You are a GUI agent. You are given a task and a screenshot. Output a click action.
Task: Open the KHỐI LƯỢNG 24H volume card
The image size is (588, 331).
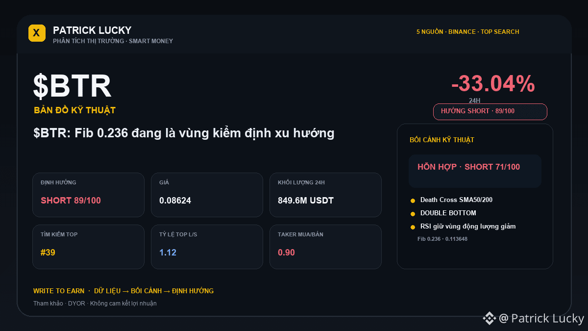pos(325,195)
